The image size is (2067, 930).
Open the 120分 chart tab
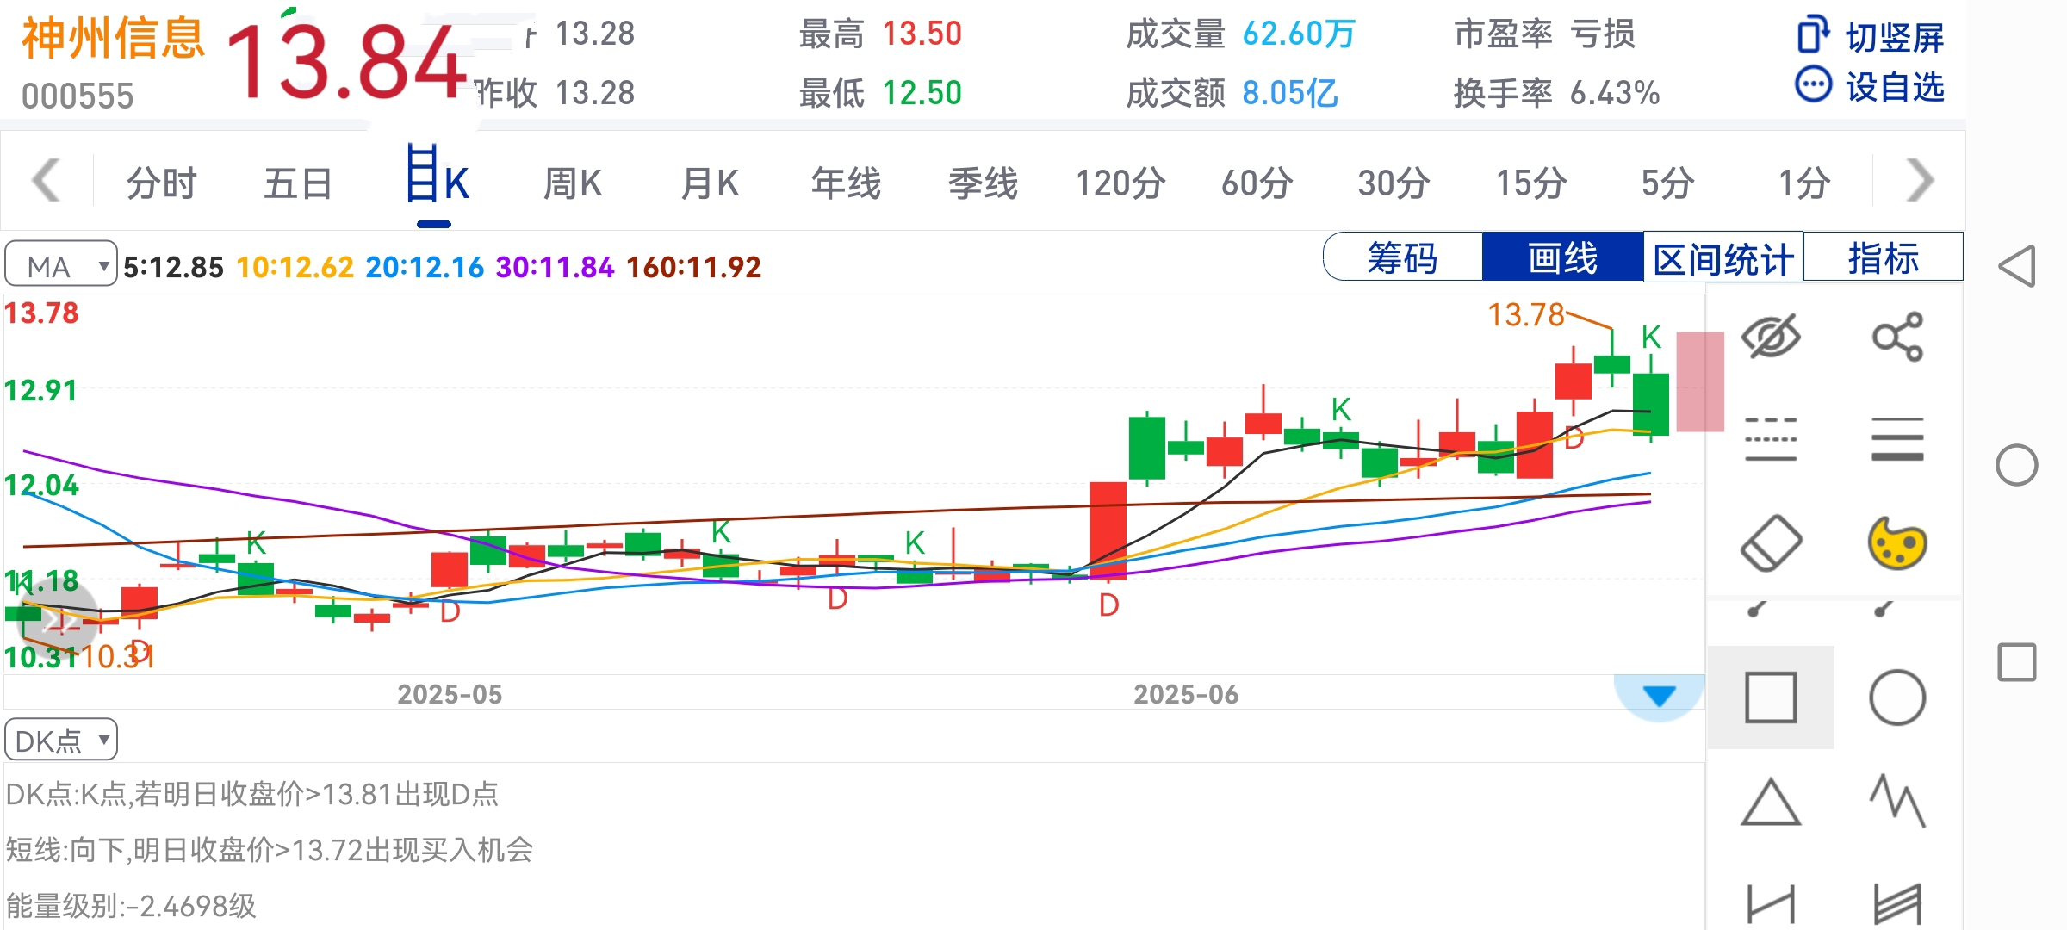click(x=1120, y=183)
